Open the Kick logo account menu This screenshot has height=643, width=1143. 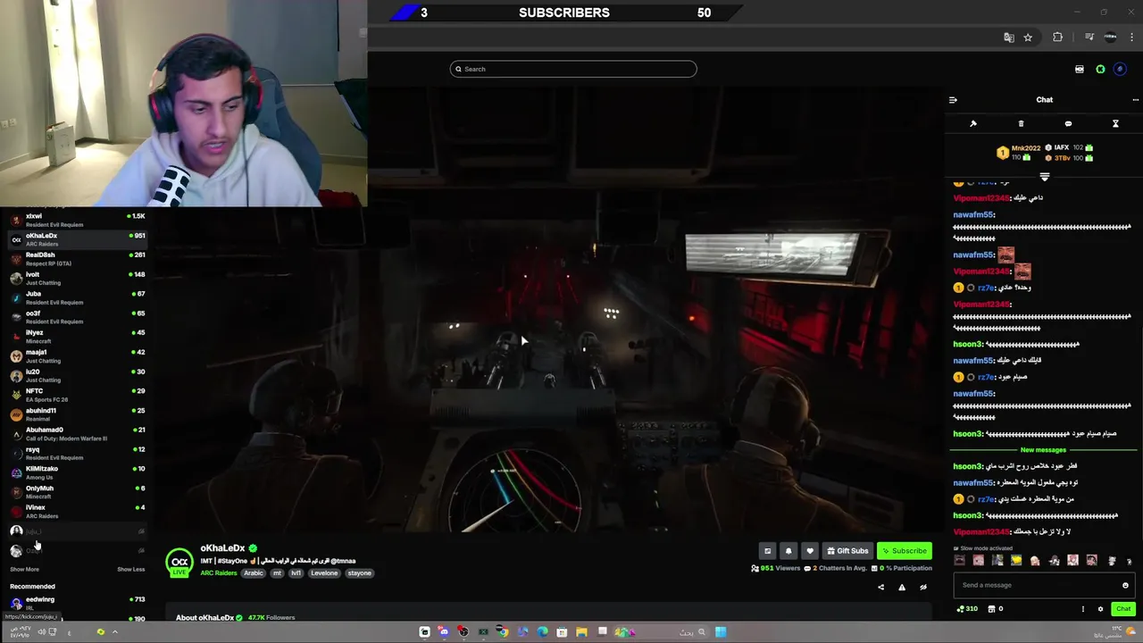click(1100, 69)
